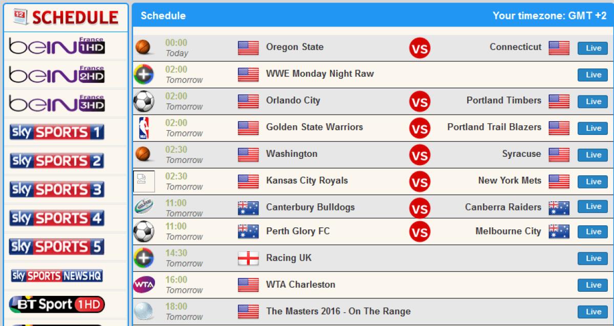614x326 pixels.
Task: Click the VS badge for Washington versus Syracuse
Action: click(x=420, y=154)
